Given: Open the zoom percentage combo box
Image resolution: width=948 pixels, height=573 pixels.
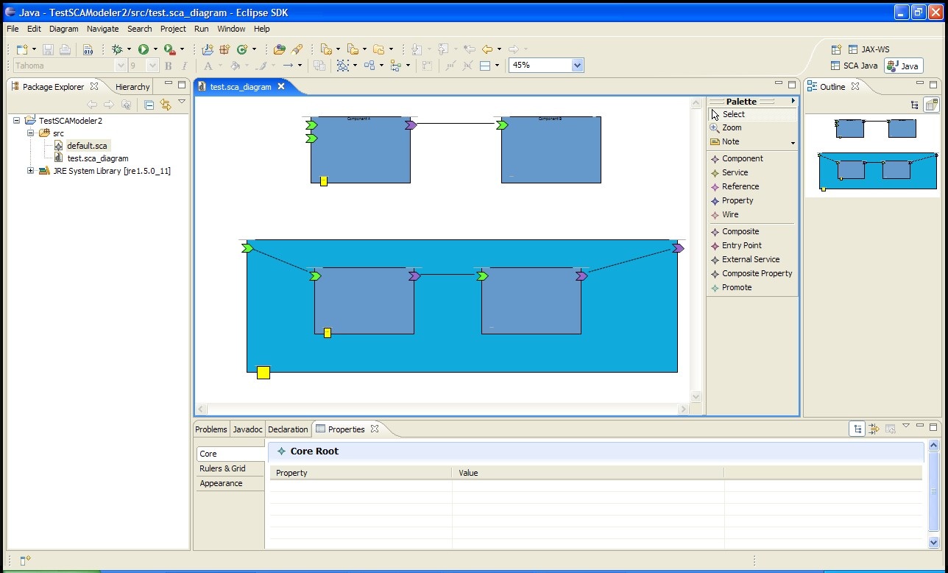Looking at the screenshot, I should click(577, 65).
